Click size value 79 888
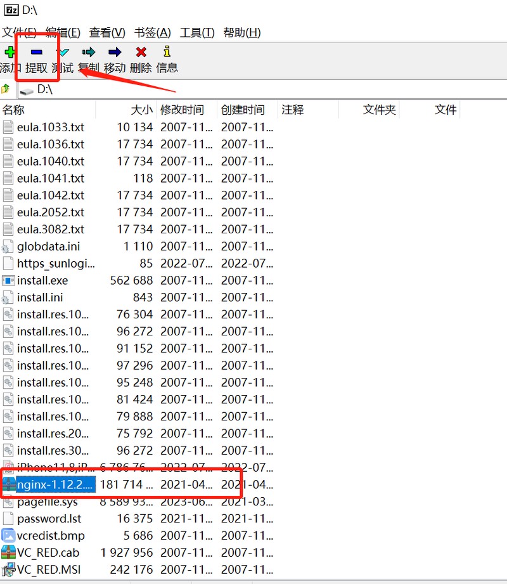Viewport: 507px width, 584px height. 135,417
